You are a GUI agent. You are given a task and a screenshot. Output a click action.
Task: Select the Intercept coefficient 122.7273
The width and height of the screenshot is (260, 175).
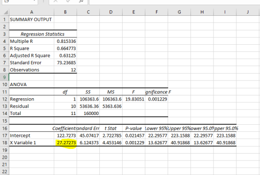(65, 135)
